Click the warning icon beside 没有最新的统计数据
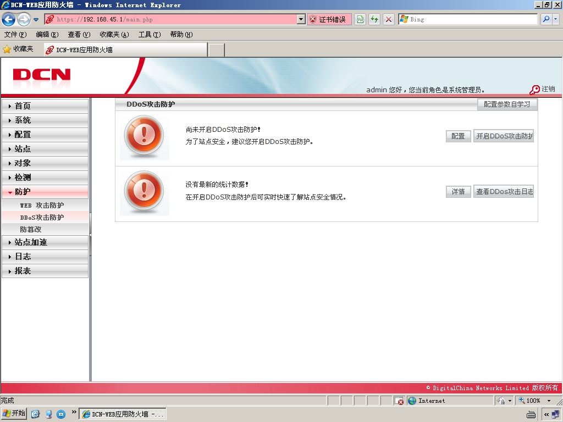 pos(144,192)
